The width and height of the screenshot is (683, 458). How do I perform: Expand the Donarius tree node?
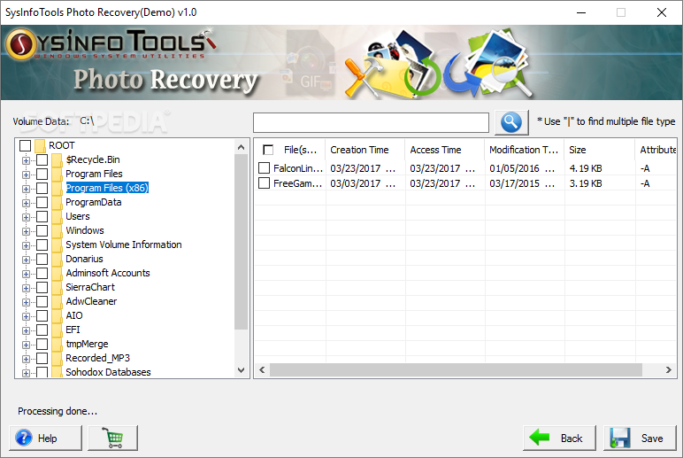point(27,260)
